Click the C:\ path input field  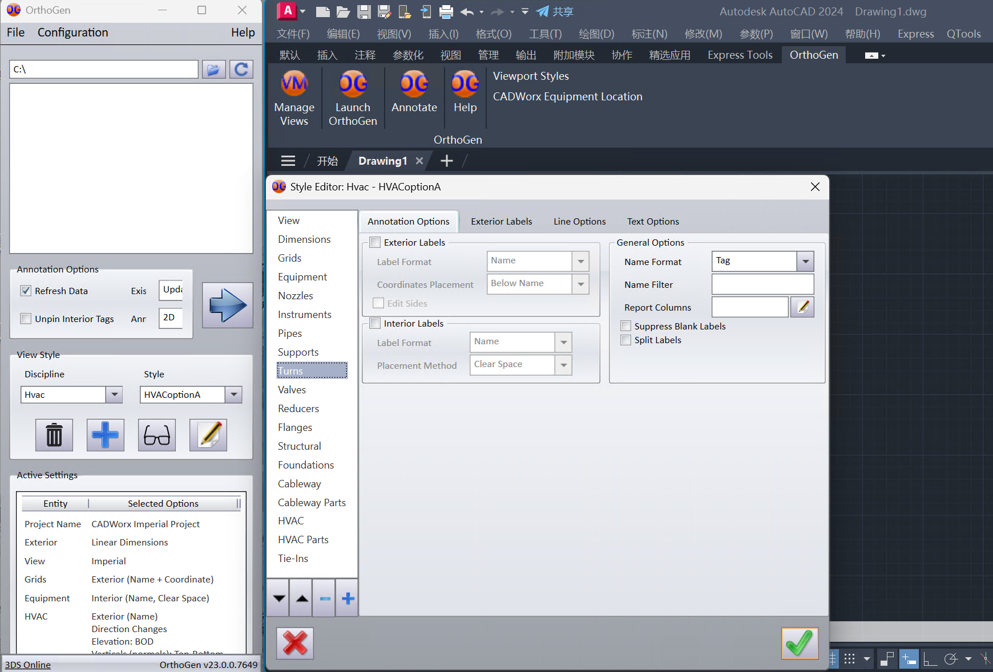pyautogui.click(x=104, y=70)
